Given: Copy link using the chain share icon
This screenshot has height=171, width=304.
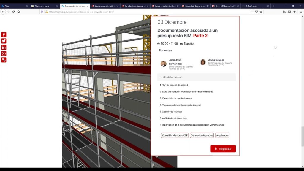Looking at the screenshot, I should point(4,60).
